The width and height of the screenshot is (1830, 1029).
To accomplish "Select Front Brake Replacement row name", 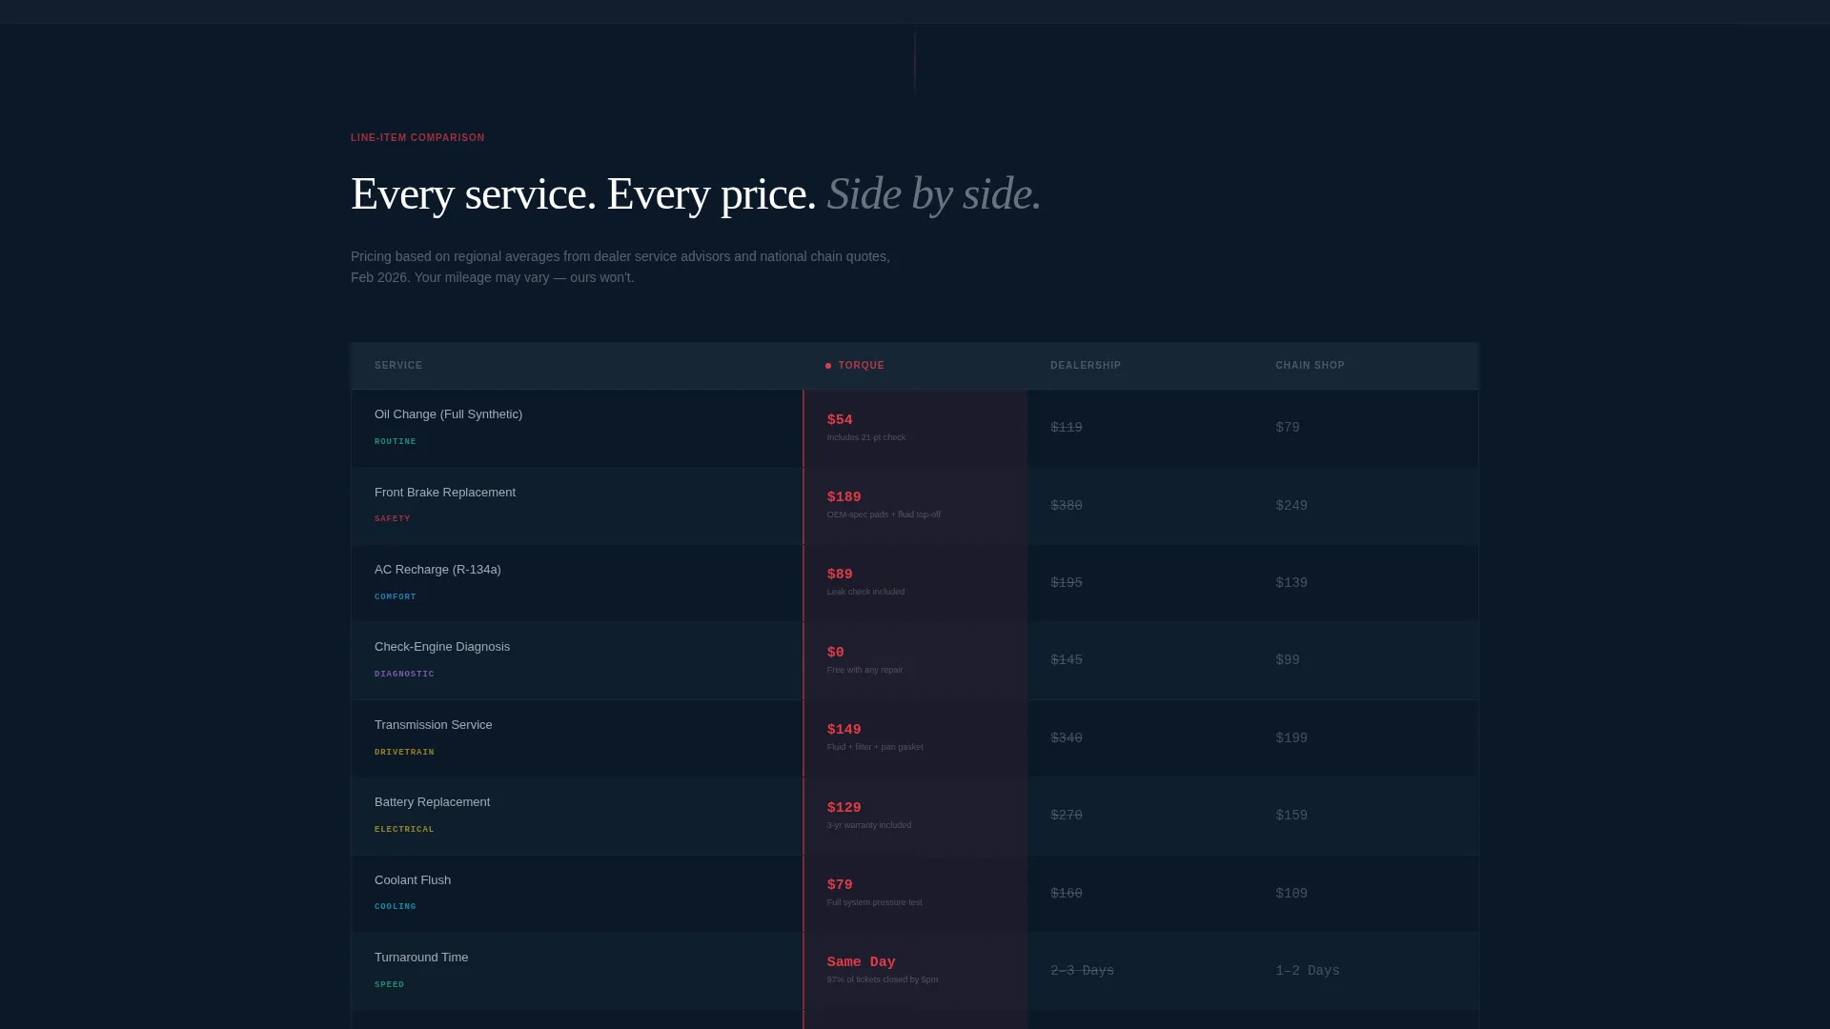I will coord(445,493).
